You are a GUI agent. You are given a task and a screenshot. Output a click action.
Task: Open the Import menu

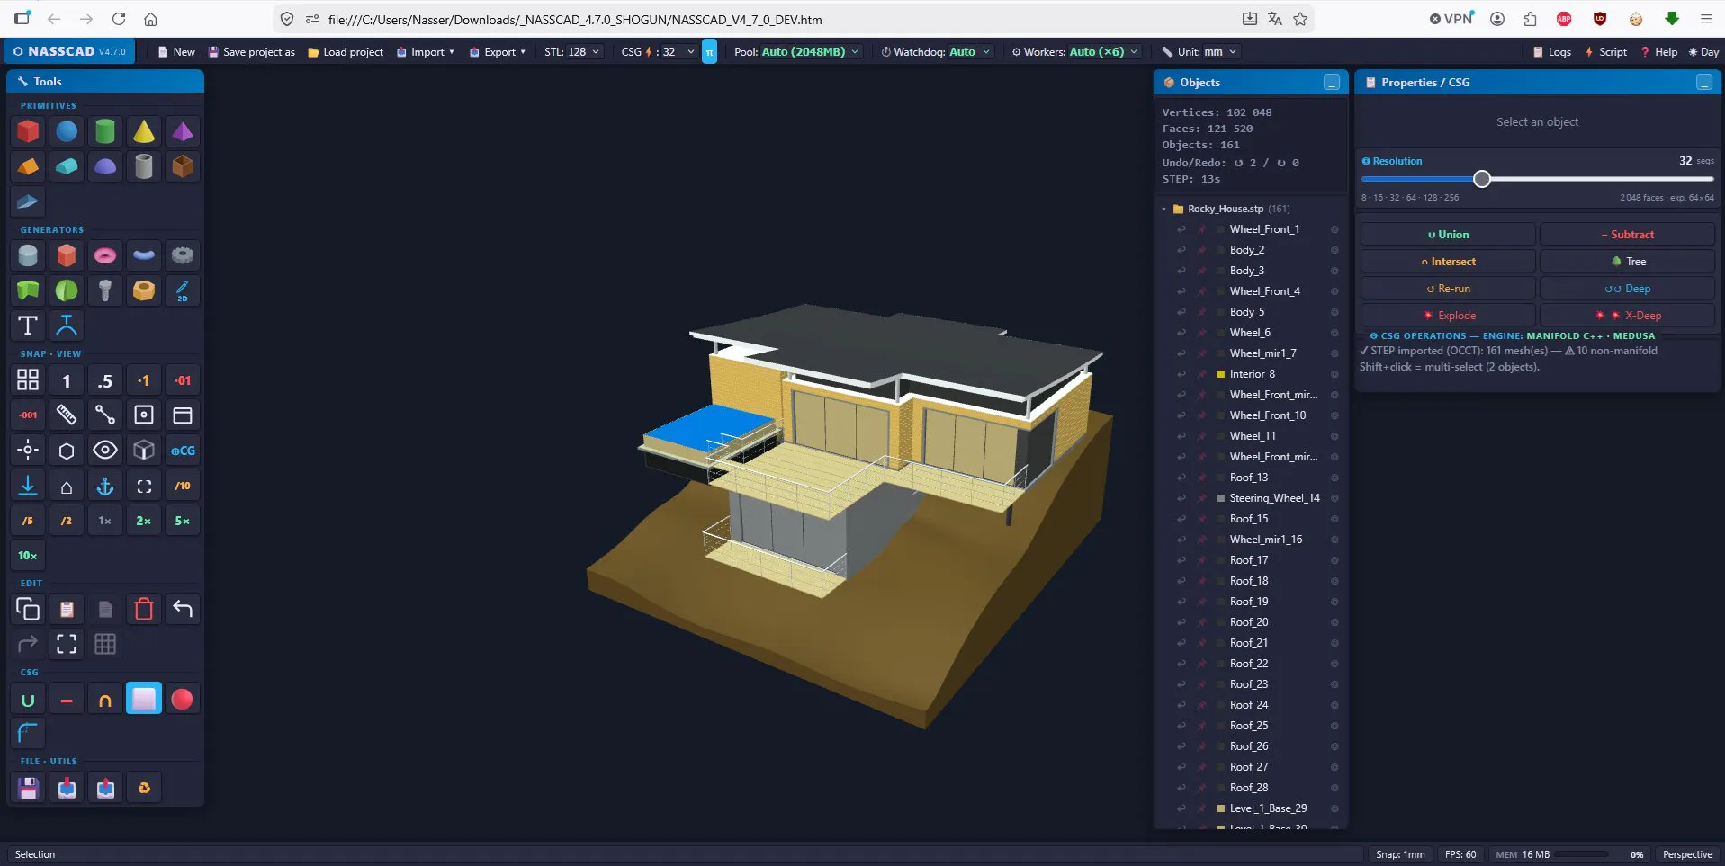425,52
